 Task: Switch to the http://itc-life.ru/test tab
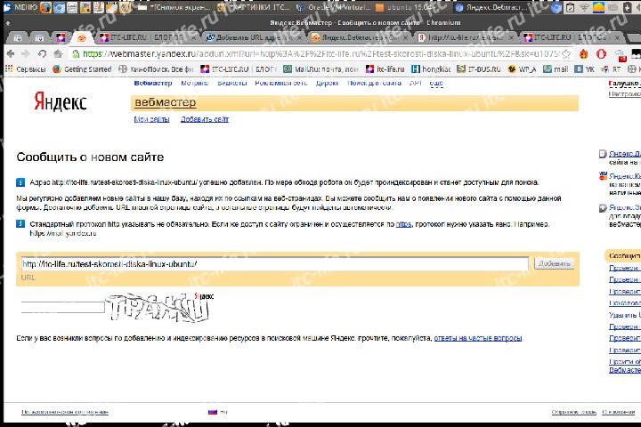point(464,37)
